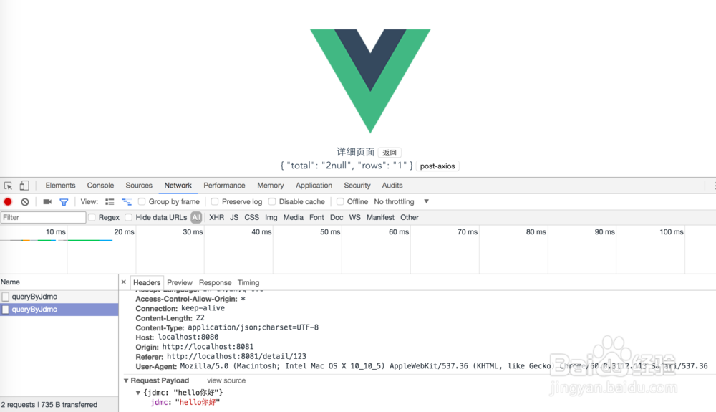This screenshot has height=412, width=716.
Task: Enable Regex filter checkbox
Action: click(92, 217)
